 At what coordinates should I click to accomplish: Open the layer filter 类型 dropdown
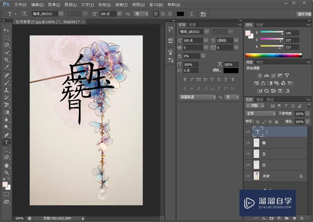255,106
